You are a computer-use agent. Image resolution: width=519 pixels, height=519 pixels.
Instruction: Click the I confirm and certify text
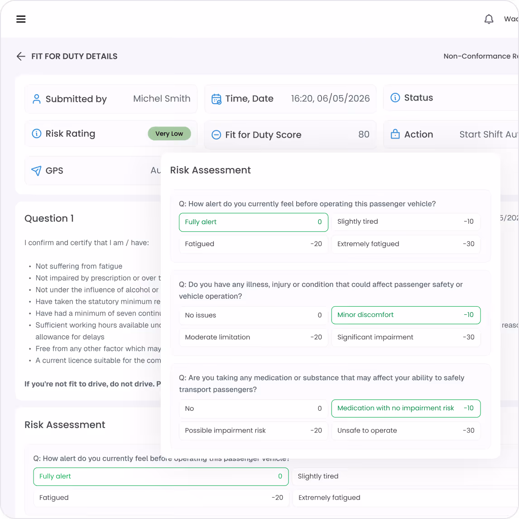tap(86, 243)
